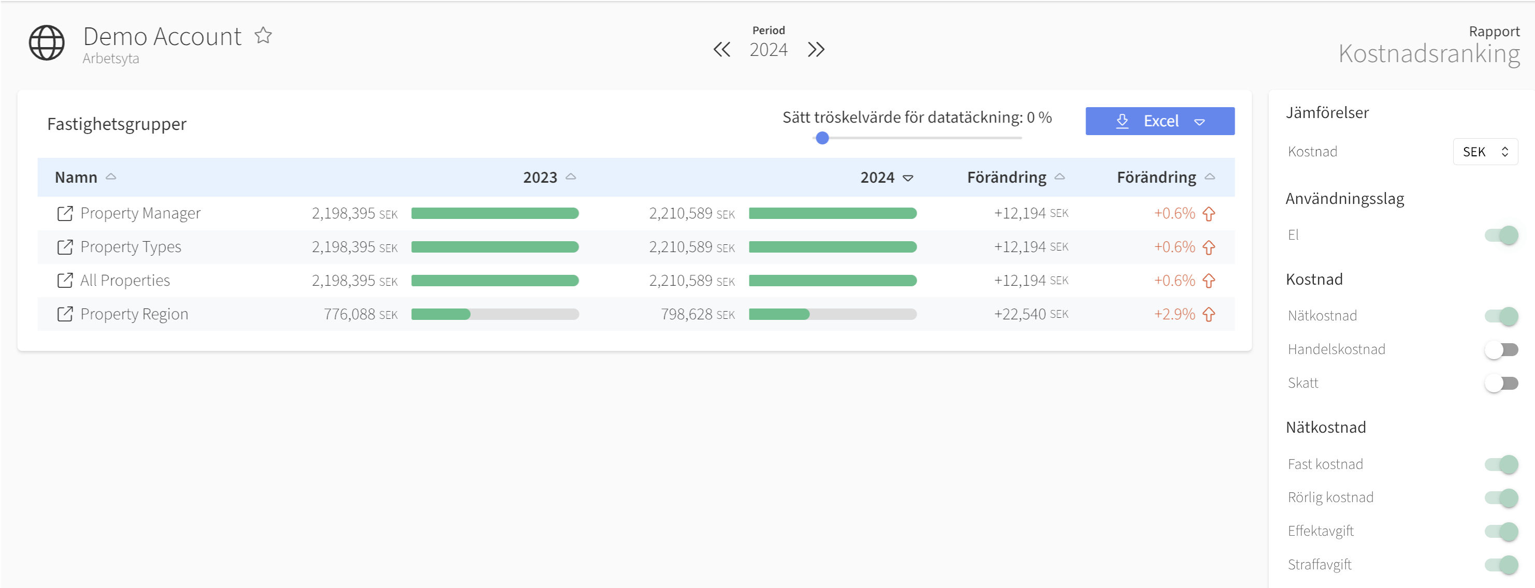Screen dimensions: 1535x588
Task: Click the Property Region group name
Action: point(134,314)
